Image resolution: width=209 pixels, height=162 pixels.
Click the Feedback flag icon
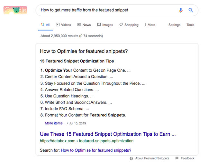coord(177,158)
